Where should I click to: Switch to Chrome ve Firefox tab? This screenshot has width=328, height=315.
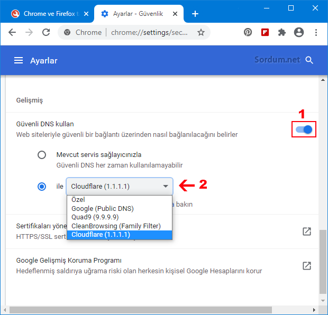(x=47, y=14)
